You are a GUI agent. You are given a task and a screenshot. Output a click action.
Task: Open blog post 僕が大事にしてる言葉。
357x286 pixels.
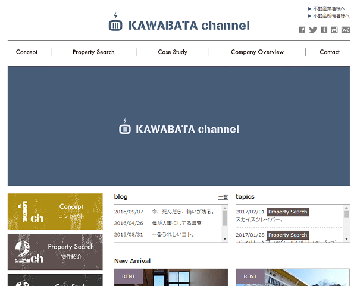(x=178, y=223)
